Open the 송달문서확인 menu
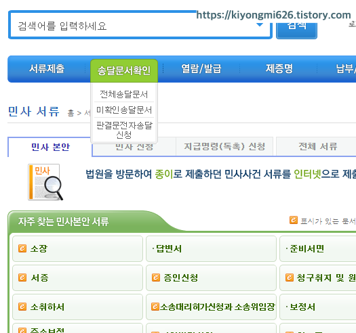Image resolution: width=356 pixels, height=333 pixels. [124, 70]
